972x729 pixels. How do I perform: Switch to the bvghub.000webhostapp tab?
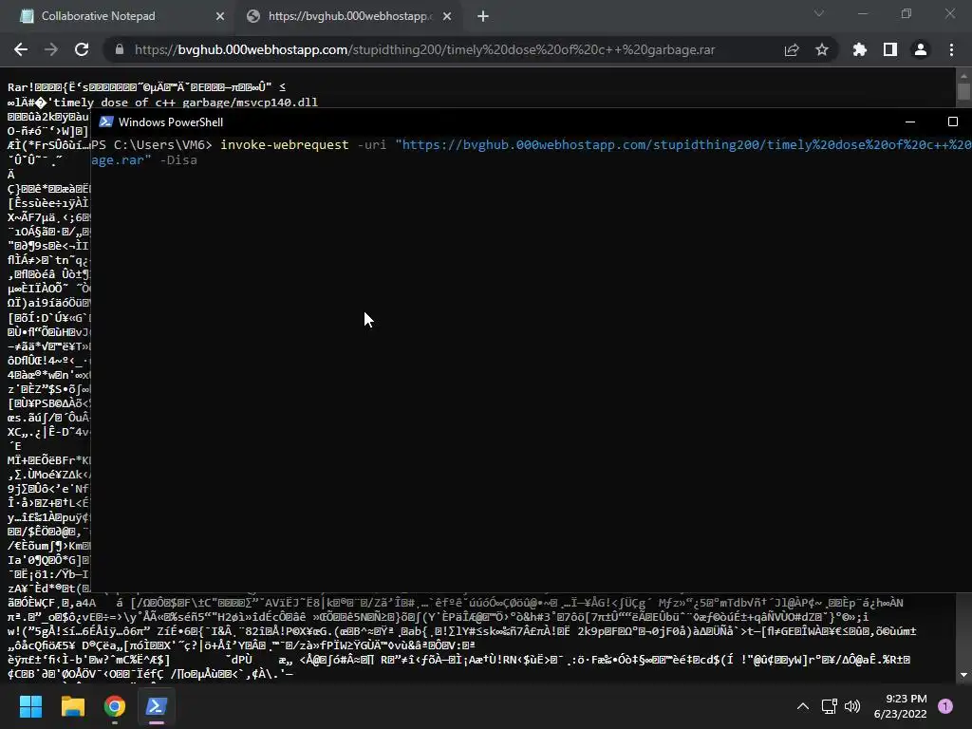(347, 16)
